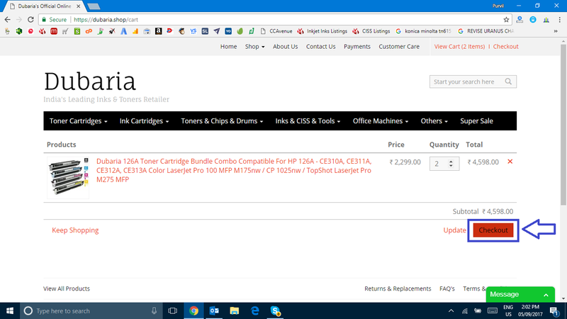Open the Shopify bookmark icon
Viewport: 567px width, 319px height.
click(x=77, y=31)
